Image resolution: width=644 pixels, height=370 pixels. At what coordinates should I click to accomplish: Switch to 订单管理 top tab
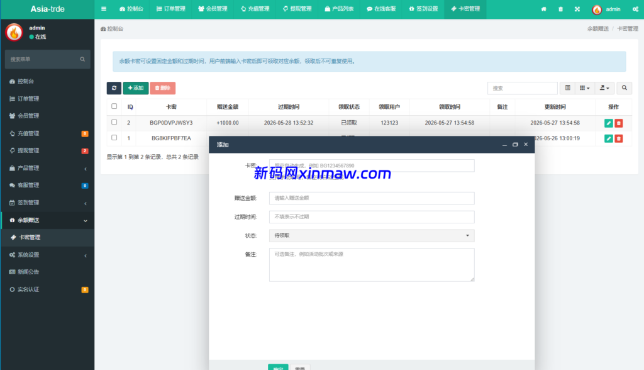tap(171, 9)
